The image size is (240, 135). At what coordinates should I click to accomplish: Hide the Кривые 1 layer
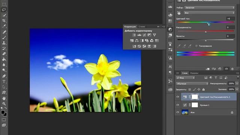pyautogui.click(x=178, y=105)
